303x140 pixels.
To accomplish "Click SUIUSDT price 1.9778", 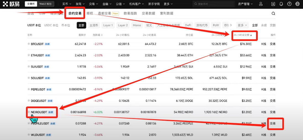I will (x=81, y=67).
